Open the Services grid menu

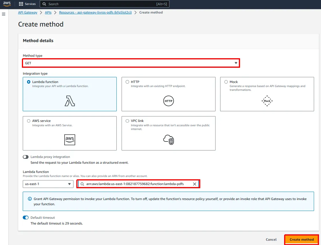pos(27,4)
